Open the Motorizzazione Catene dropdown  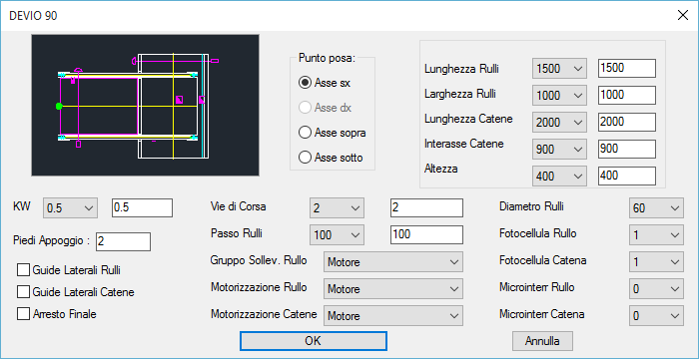tap(393, 316)
